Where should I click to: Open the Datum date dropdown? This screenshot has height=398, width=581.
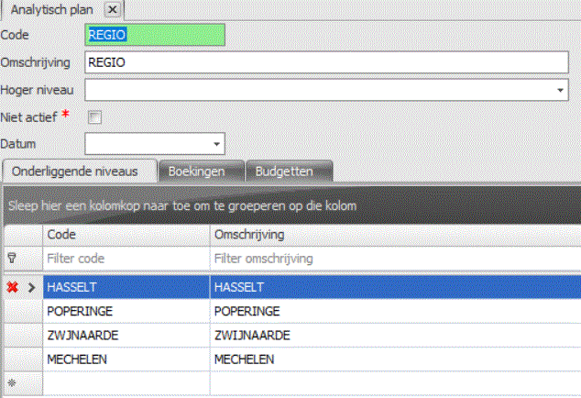click(216, 144)
